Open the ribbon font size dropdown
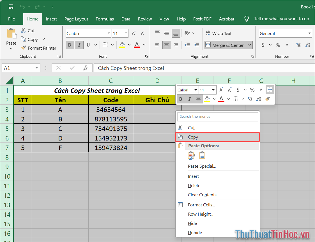 (x=126, y=33)
